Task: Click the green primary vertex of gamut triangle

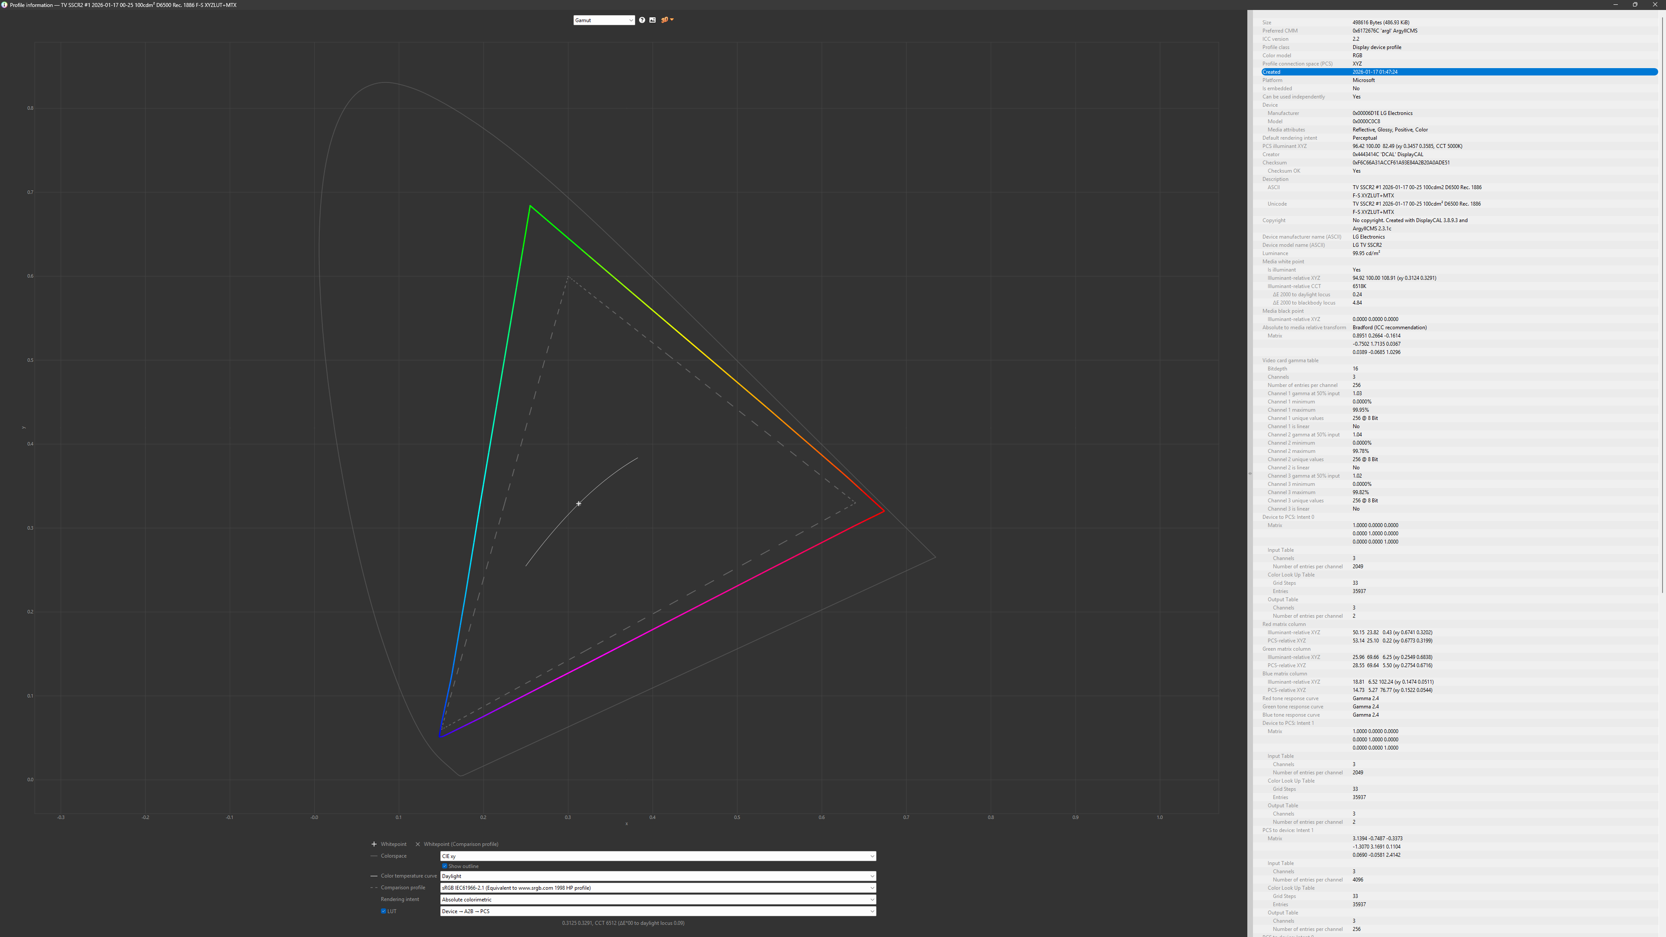Action: click(530, 206)
